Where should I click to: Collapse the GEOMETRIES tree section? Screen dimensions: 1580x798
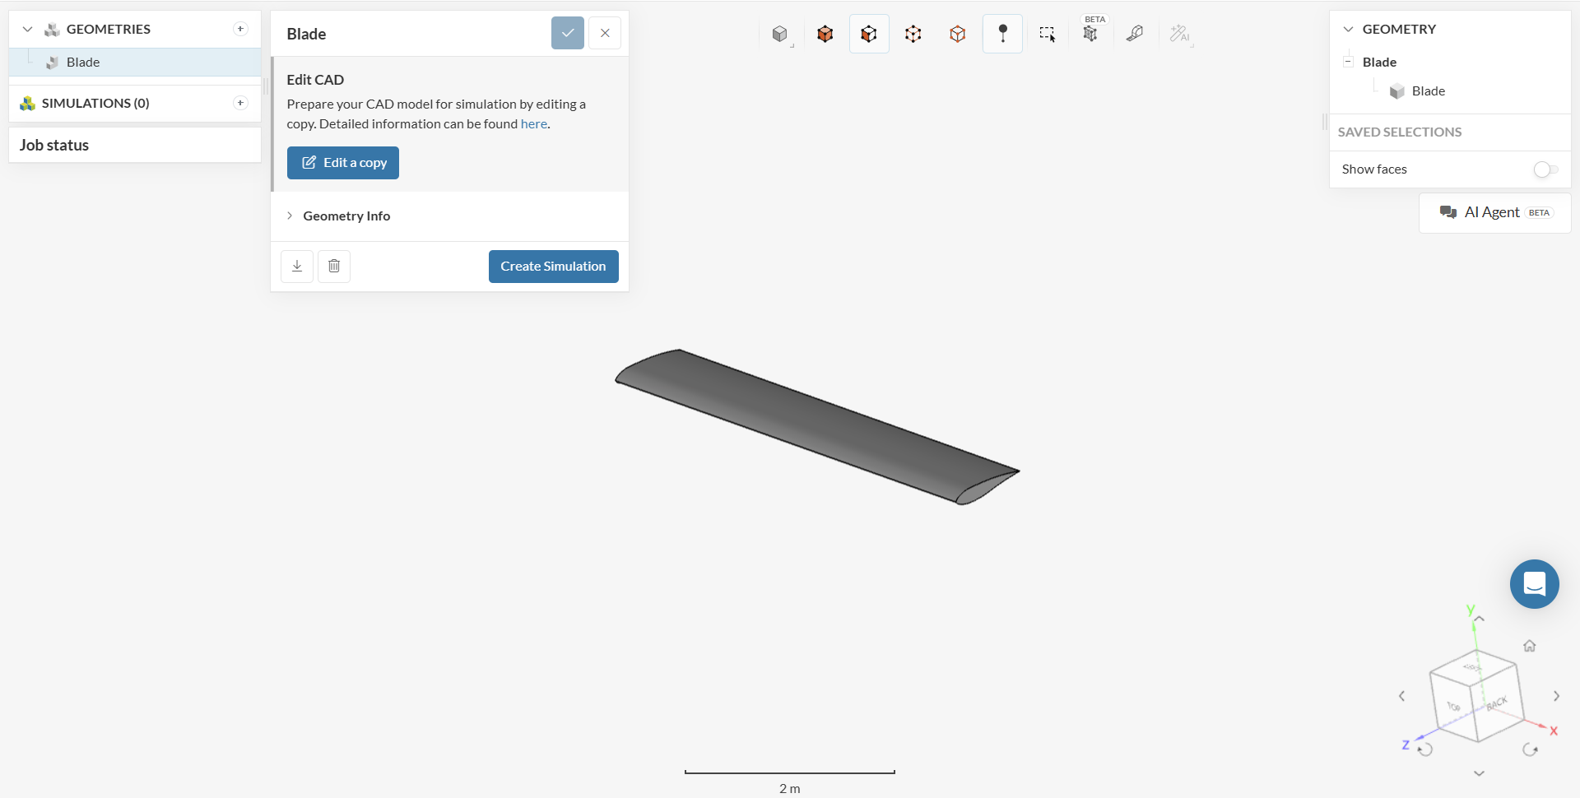pyautogui.click(x=27, y=30)
